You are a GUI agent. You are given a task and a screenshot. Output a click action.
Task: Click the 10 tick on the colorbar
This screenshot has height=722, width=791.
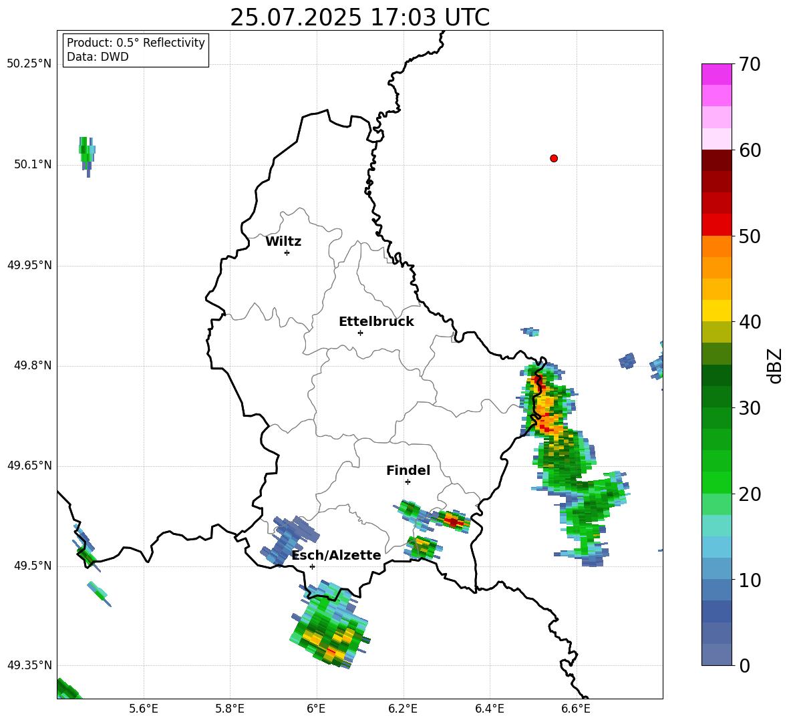pyautogui.click(x=749, y=580)
